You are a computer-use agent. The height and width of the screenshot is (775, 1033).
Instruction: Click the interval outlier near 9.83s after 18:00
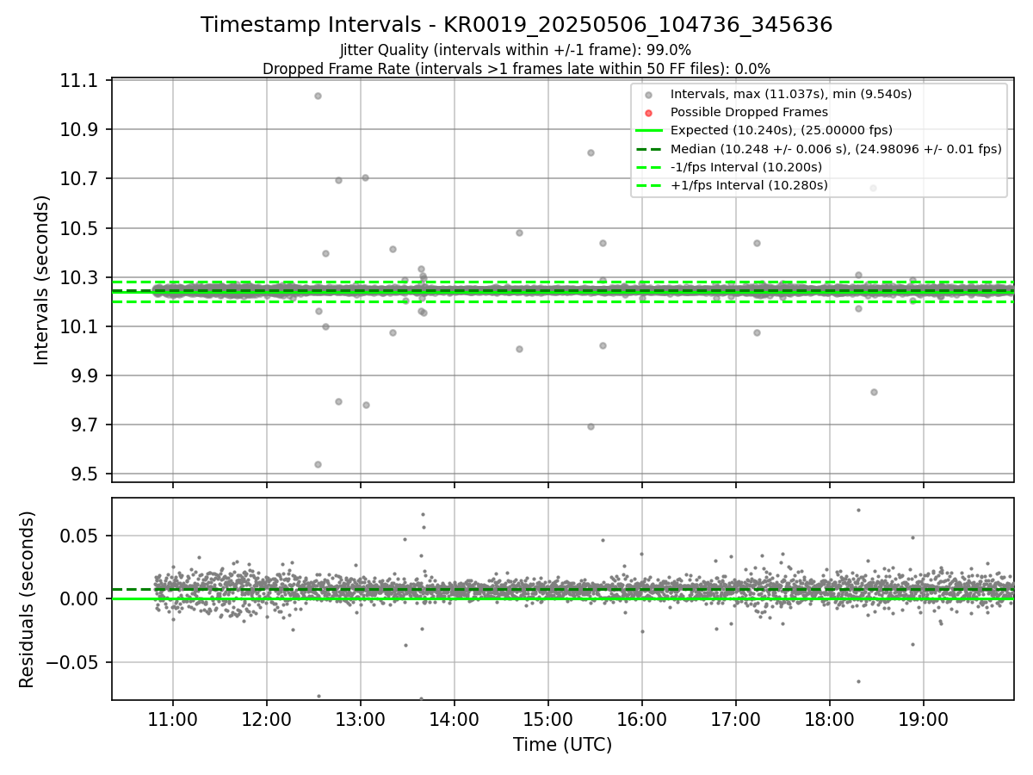coord(874,392)
